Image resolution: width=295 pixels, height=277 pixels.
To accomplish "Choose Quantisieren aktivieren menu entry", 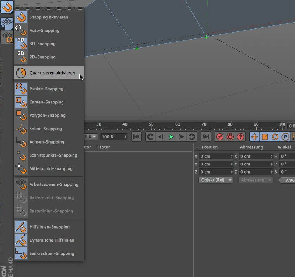I will (x=49, y=73).
